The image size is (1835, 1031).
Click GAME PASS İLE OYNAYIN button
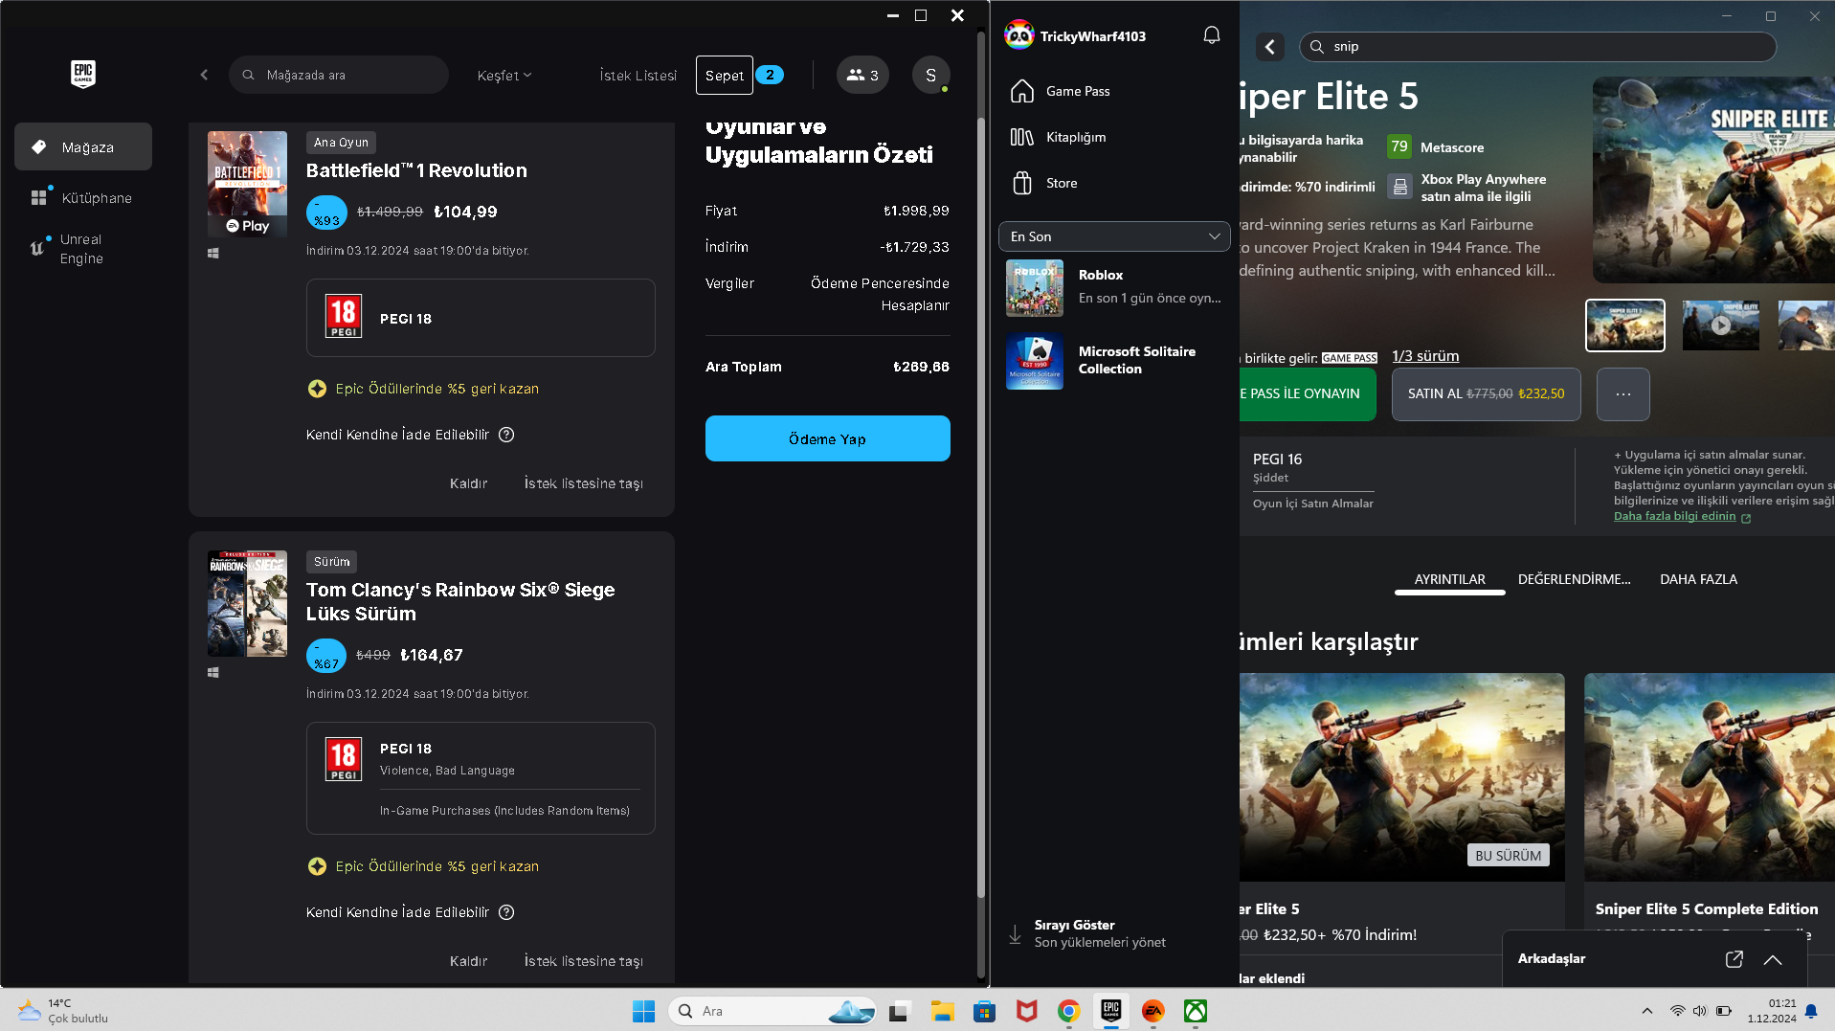tap(1308, 393)
